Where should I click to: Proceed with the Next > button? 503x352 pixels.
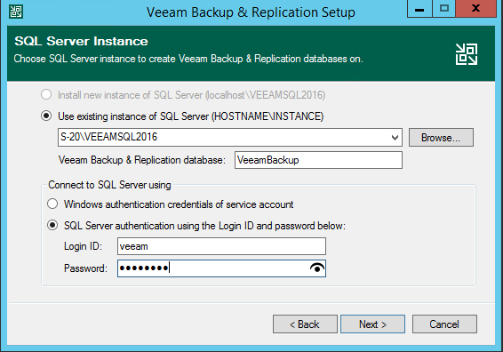(372, 324)
